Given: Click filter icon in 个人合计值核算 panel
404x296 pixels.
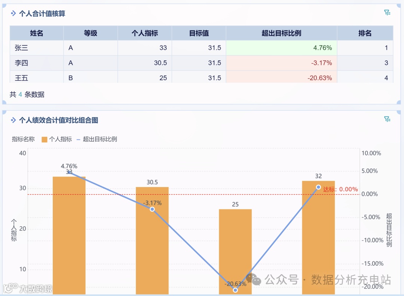Looking at the screenshot, I should 387,12.
